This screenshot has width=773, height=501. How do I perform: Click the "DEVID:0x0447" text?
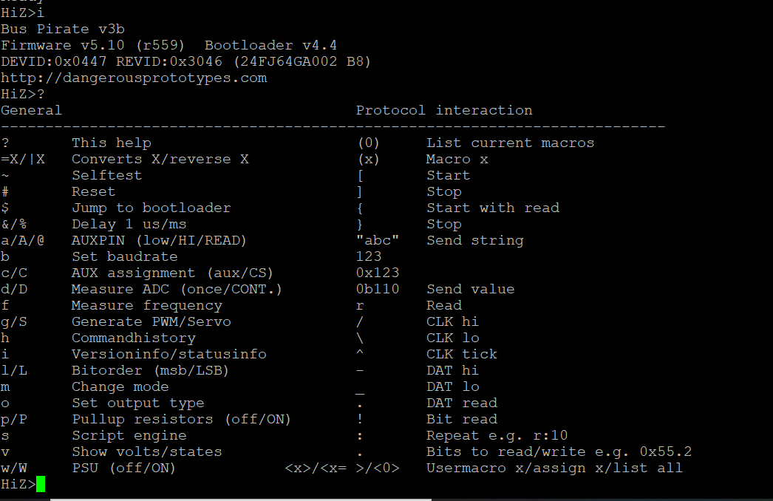54,61
